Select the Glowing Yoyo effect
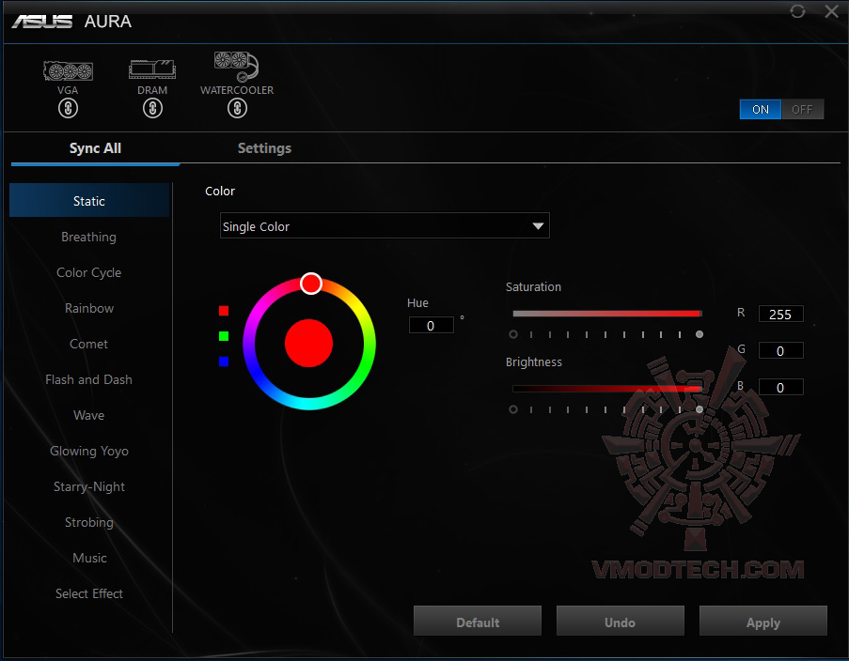The width and height of the screenshot is (849, 661). [89, 451]
